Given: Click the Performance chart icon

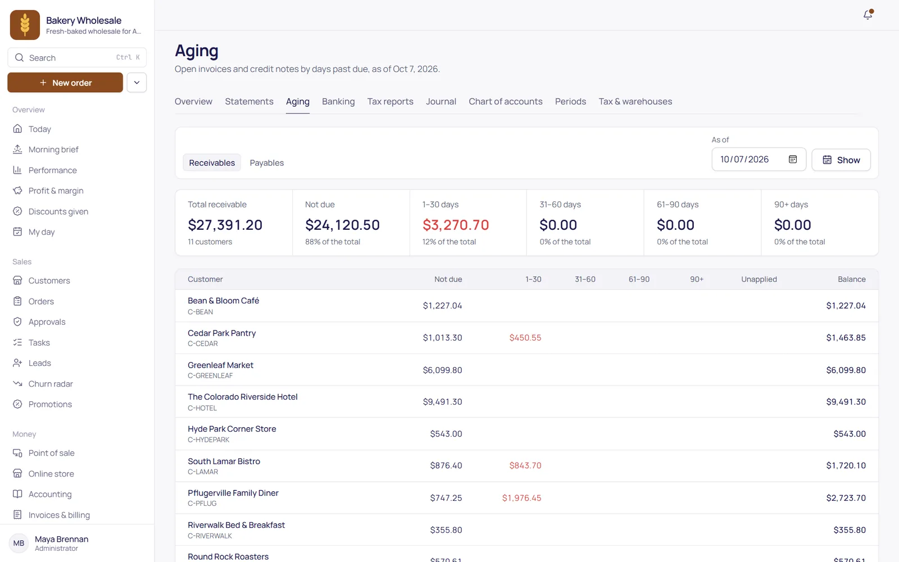Looking at the screenshot, I should pos(17,170).
